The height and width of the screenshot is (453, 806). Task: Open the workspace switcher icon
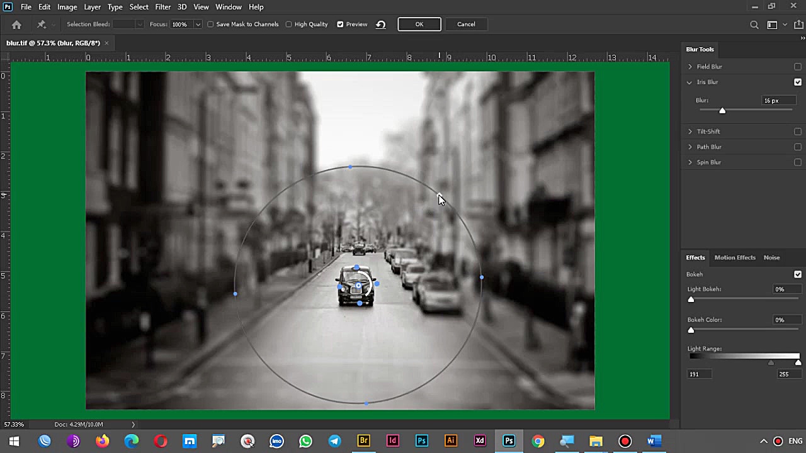(x=772, y=25)
